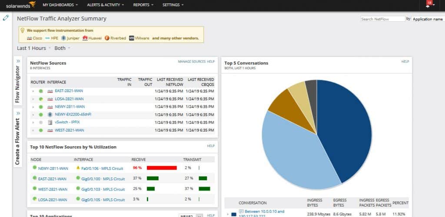This screenshot has height=217, width=445.
Task: Click the SolarWinds logo
Action: pos(21,4)
